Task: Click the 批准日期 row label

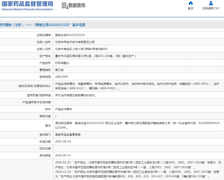Action: 45,142
